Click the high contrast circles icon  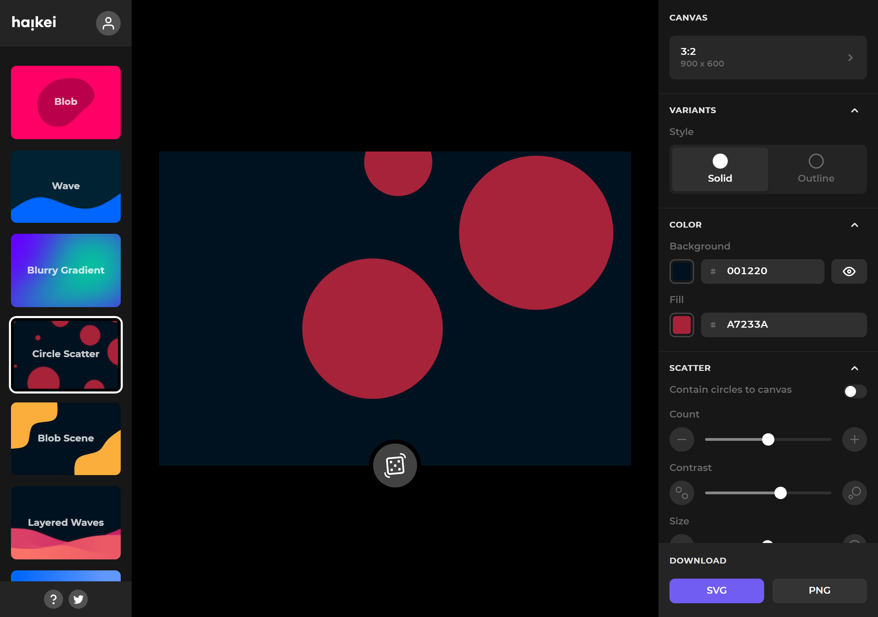855,493
